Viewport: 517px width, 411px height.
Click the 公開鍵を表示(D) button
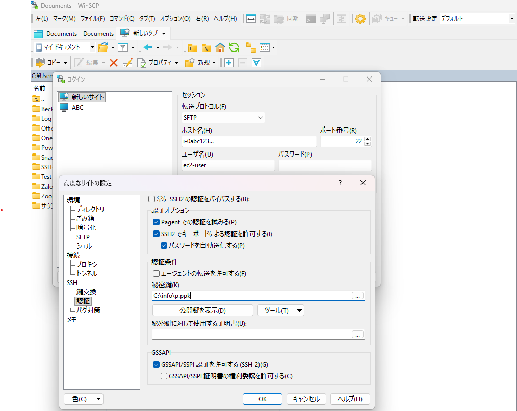202,311
